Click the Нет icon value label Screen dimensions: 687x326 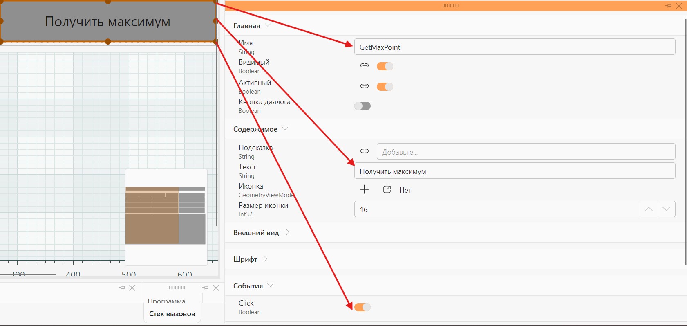coord(405,190)
